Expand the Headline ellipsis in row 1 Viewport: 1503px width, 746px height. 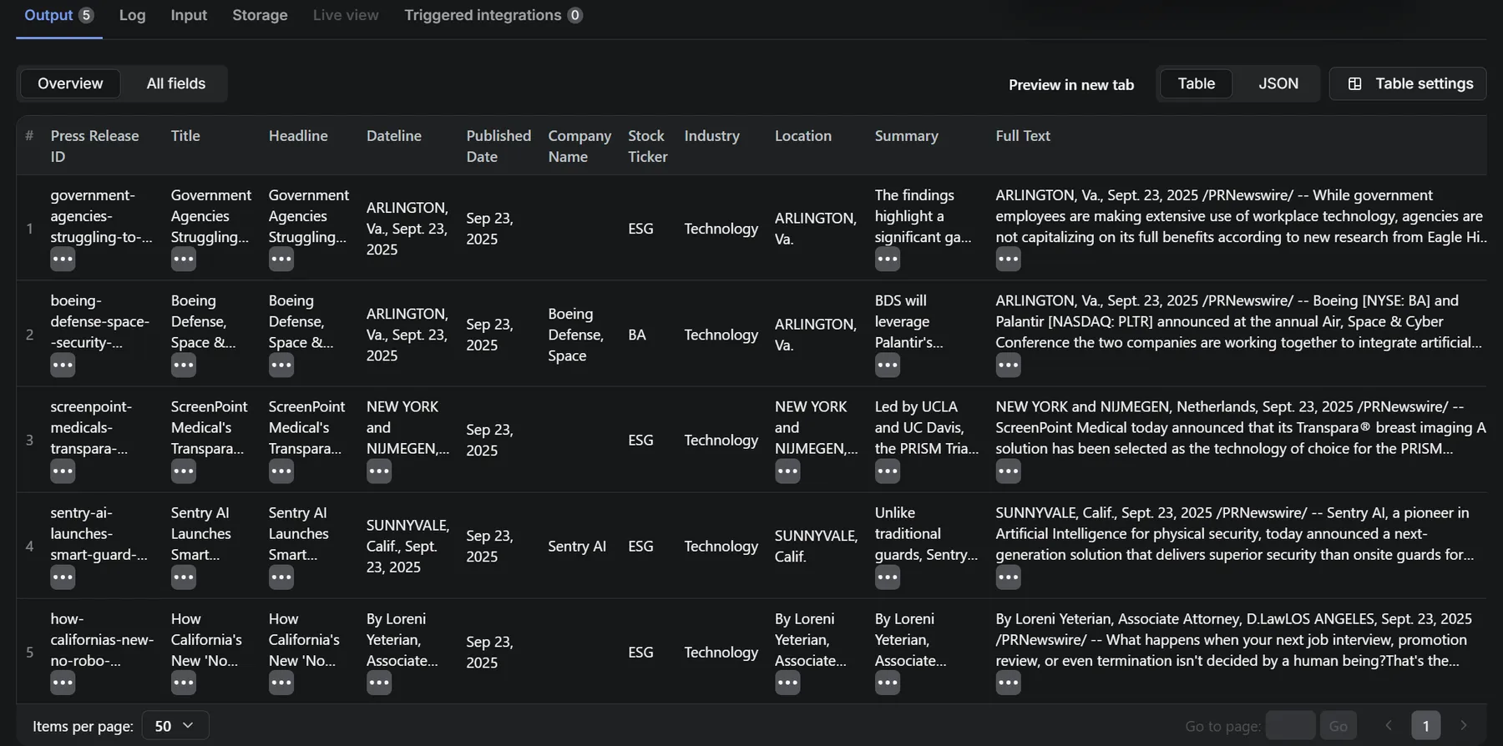coord(281,260)
